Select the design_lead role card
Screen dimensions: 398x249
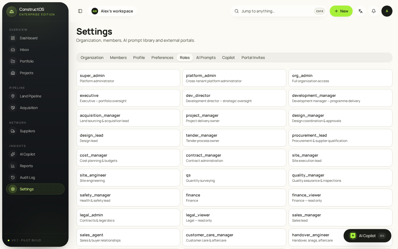(128, 138)
